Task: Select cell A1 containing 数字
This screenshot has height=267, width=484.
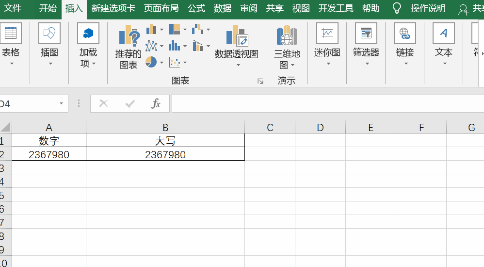Action: coord(49,140)
